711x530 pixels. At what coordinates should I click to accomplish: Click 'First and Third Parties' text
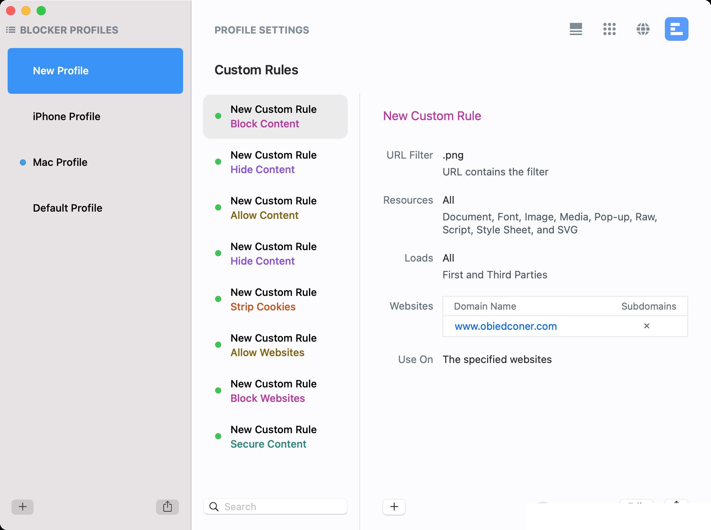[x=495, y=275]
